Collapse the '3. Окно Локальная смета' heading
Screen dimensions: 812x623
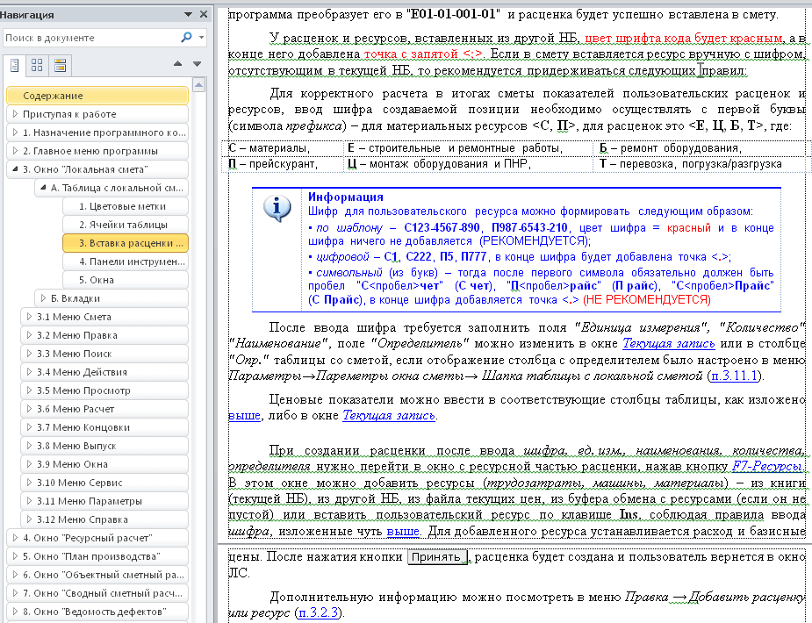(x=15, y=169)
